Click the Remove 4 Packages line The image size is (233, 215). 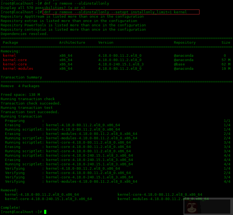(x=20, y=86)
